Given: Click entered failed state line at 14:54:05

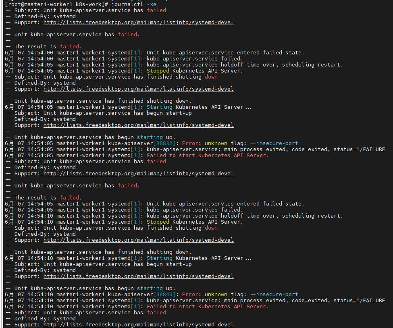Looking at the screenshot, I should 225,203.
